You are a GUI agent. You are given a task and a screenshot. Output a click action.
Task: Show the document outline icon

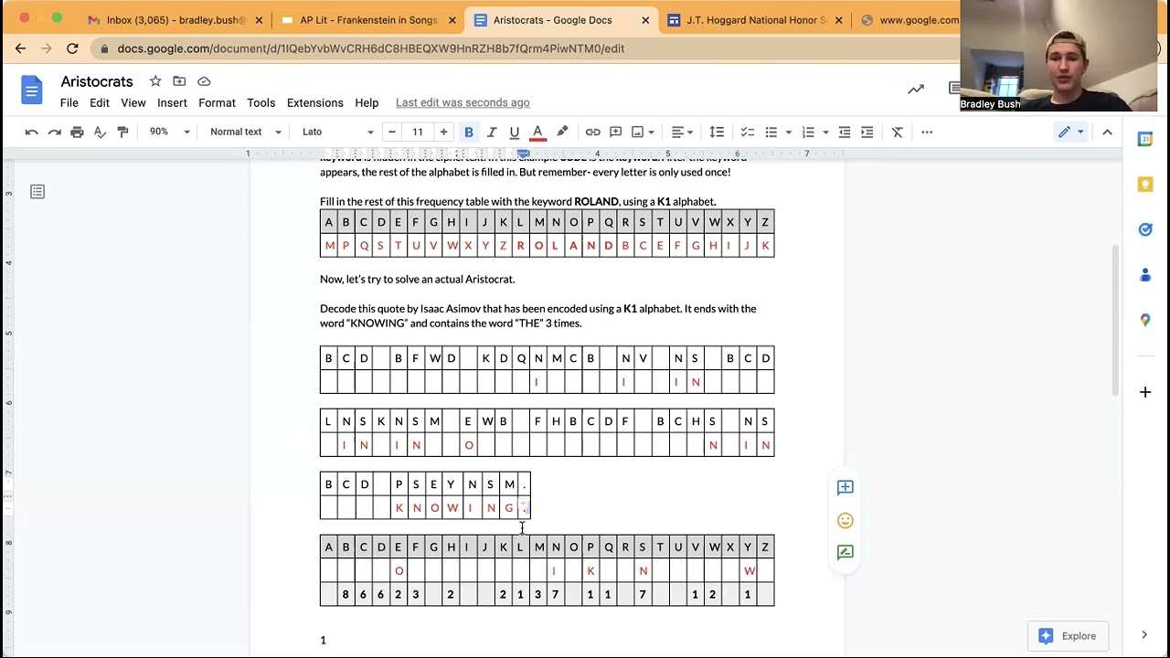(x=37, y=192)
